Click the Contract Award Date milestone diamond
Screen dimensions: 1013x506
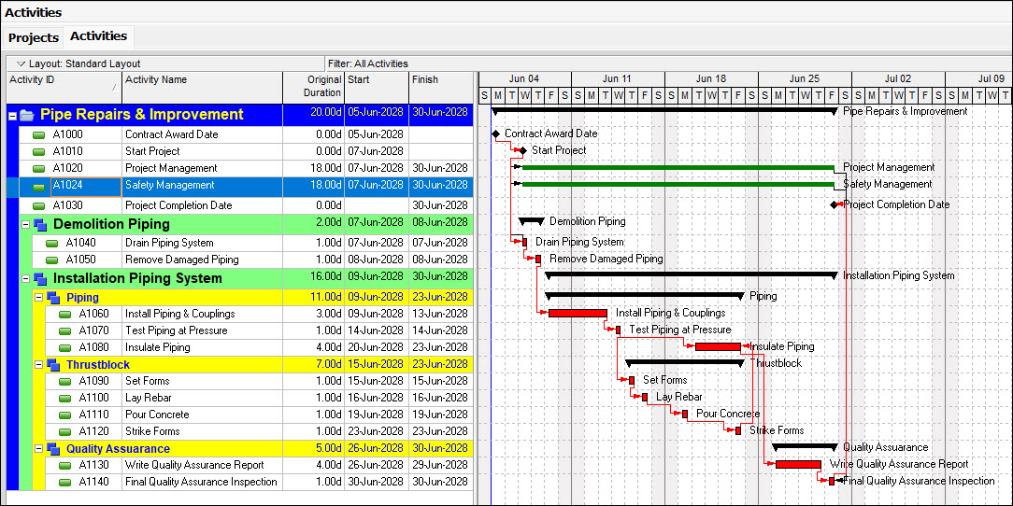495,134
